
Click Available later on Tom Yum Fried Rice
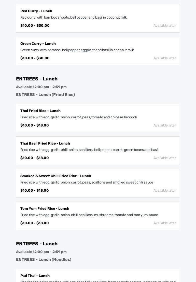click(164, 223)
